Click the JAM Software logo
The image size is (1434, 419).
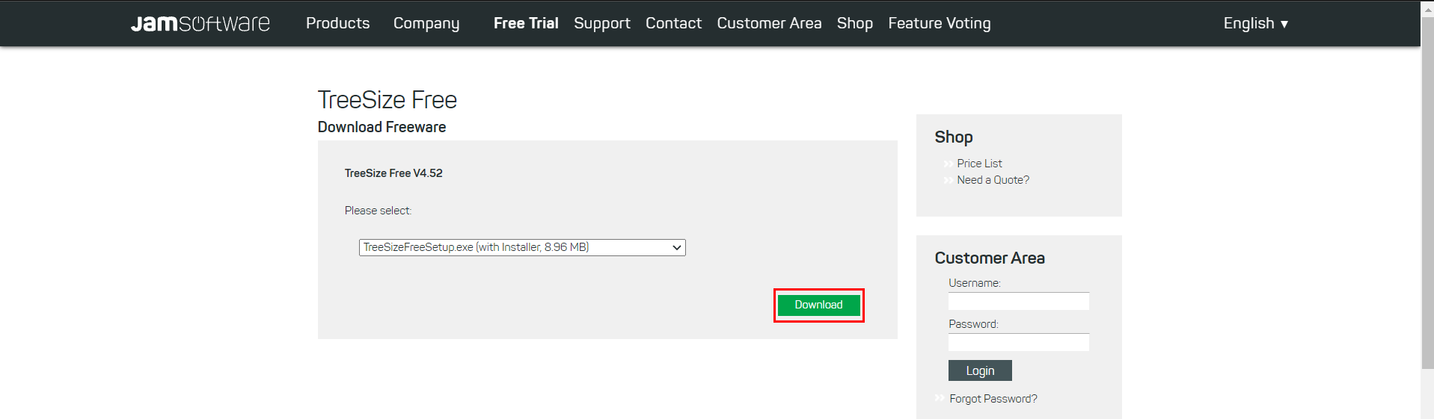pos(200,23)
